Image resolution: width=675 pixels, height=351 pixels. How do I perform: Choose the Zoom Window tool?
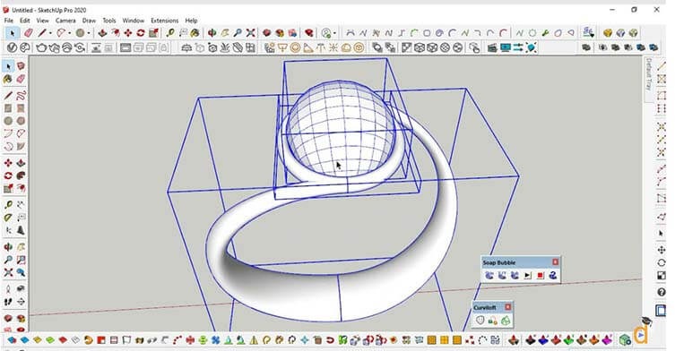(x=21, y=260)
